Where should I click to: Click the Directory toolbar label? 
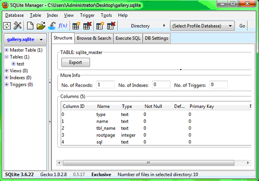(x=140, y=26)
